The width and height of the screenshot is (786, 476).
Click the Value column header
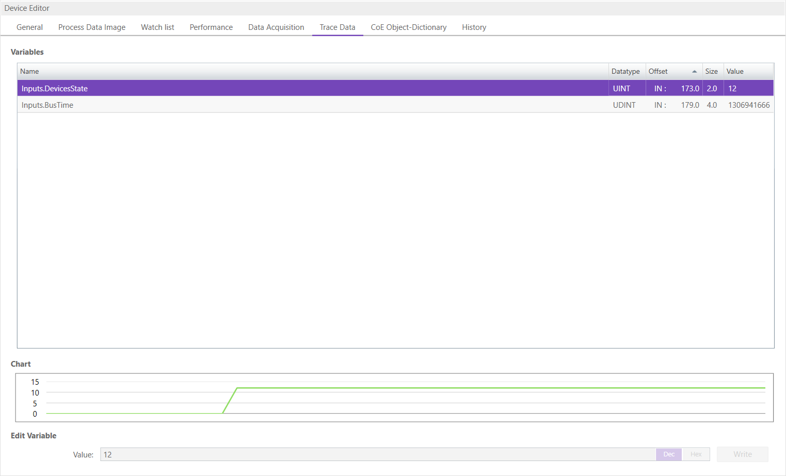[x=735, y=71]
